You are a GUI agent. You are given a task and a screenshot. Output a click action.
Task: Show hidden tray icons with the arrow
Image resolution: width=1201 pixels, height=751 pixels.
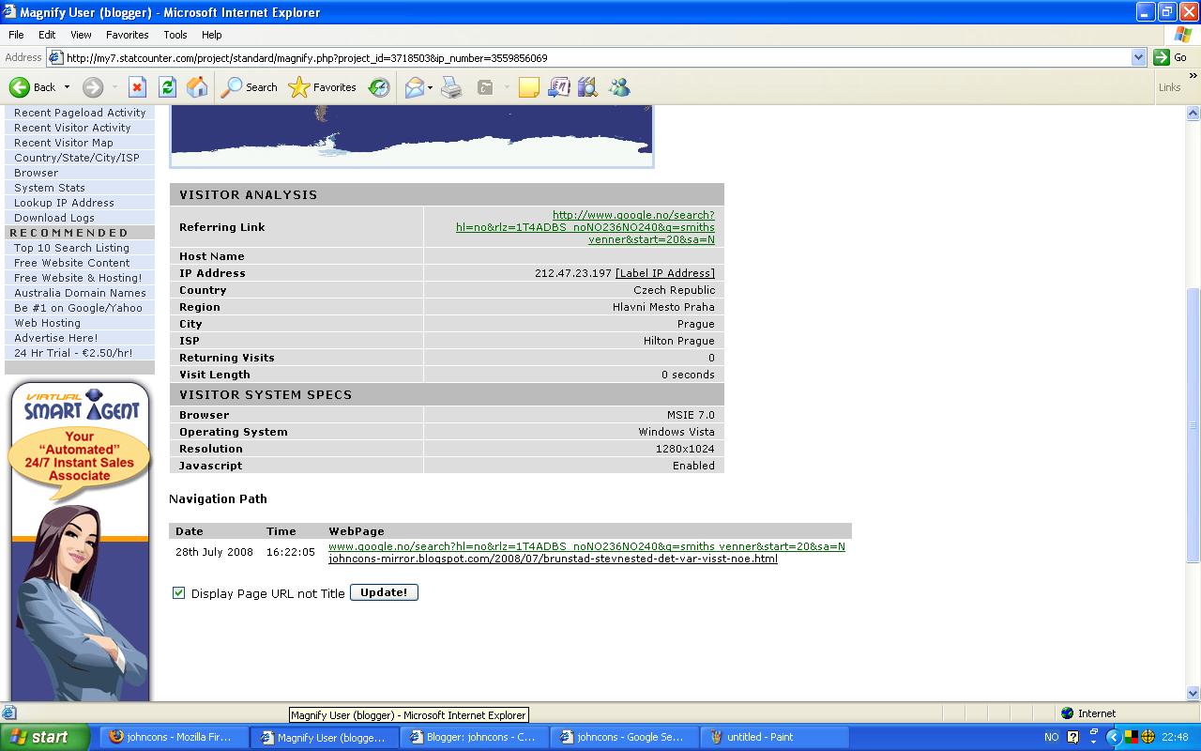(1114, 737)
